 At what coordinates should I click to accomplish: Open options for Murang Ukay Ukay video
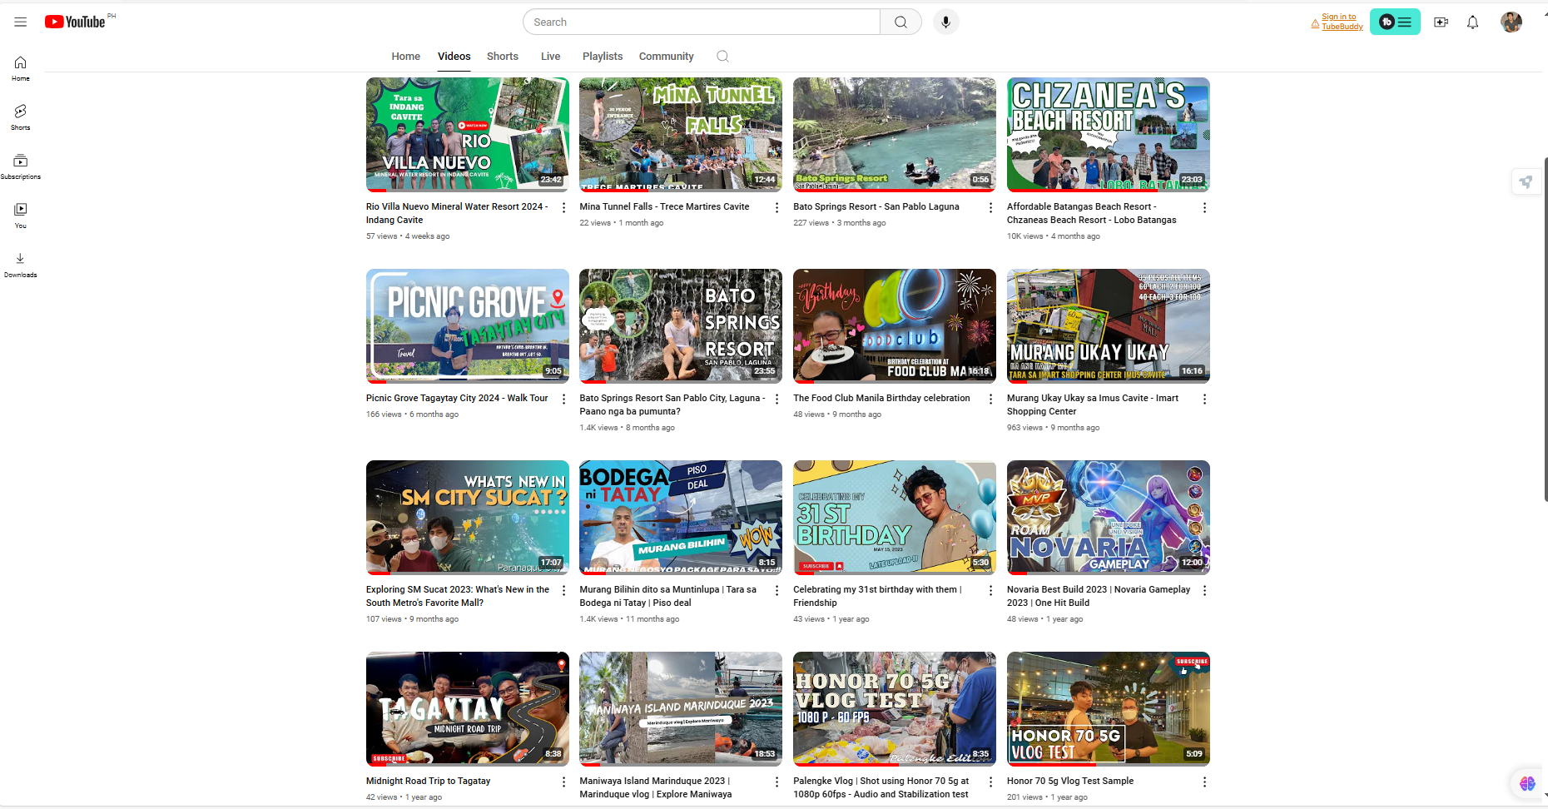click(1204, 400)
